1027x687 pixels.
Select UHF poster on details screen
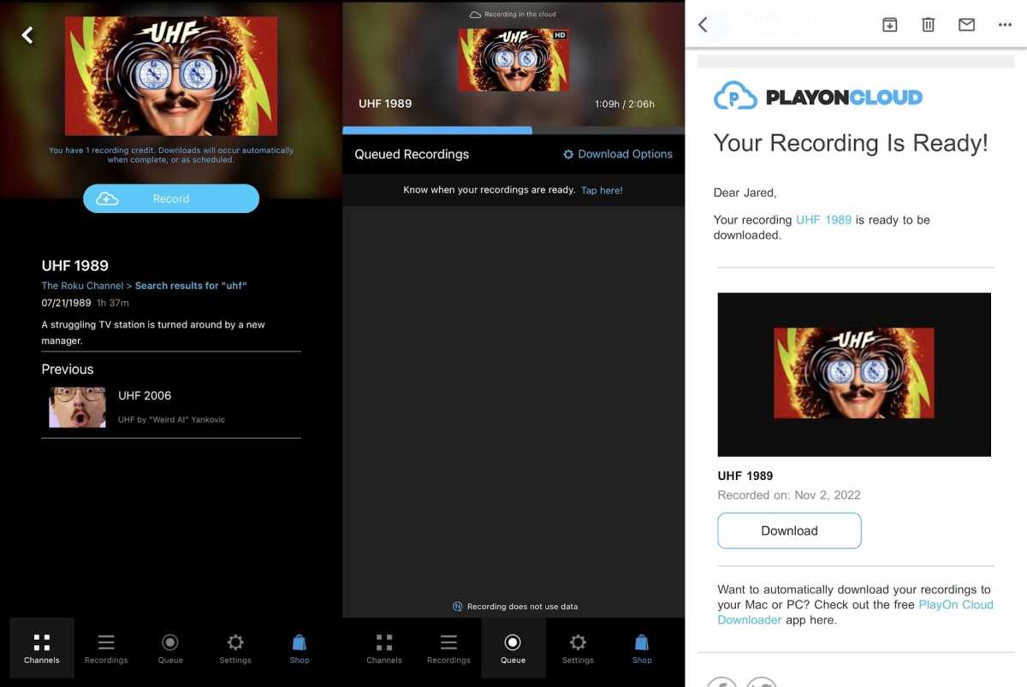171,75
